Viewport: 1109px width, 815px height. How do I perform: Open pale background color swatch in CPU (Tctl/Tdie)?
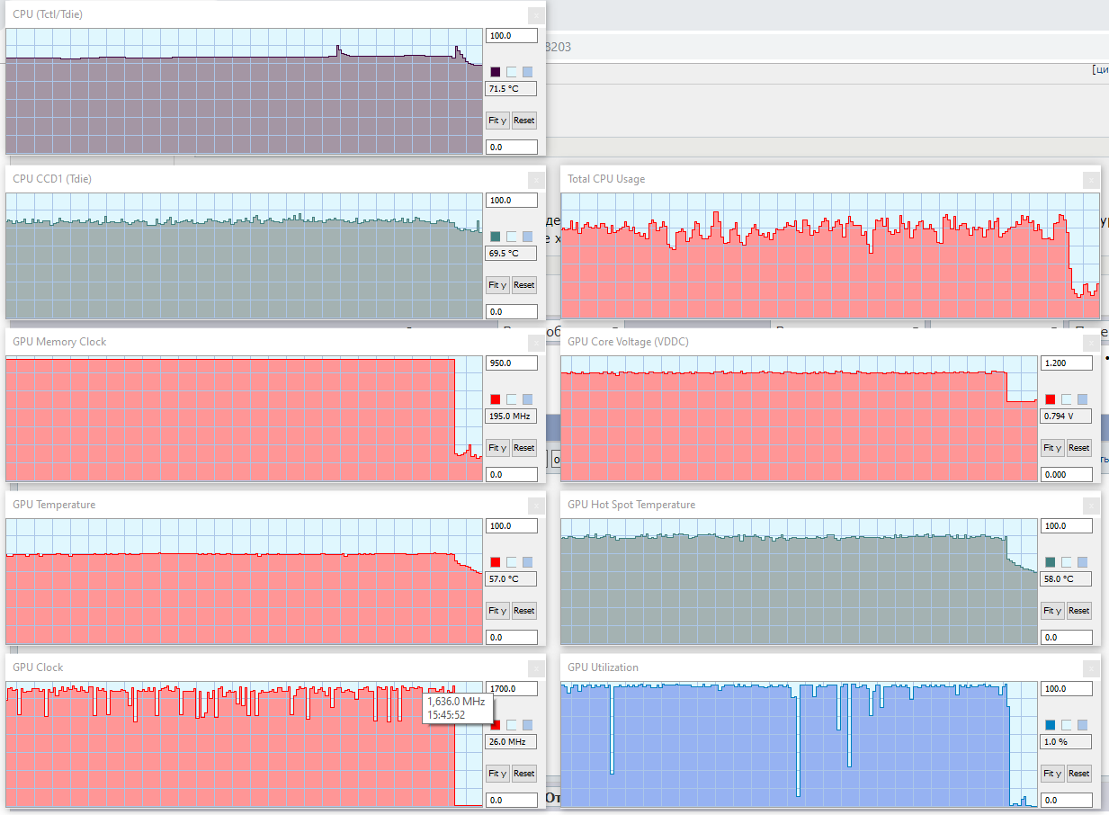[512, 72]
